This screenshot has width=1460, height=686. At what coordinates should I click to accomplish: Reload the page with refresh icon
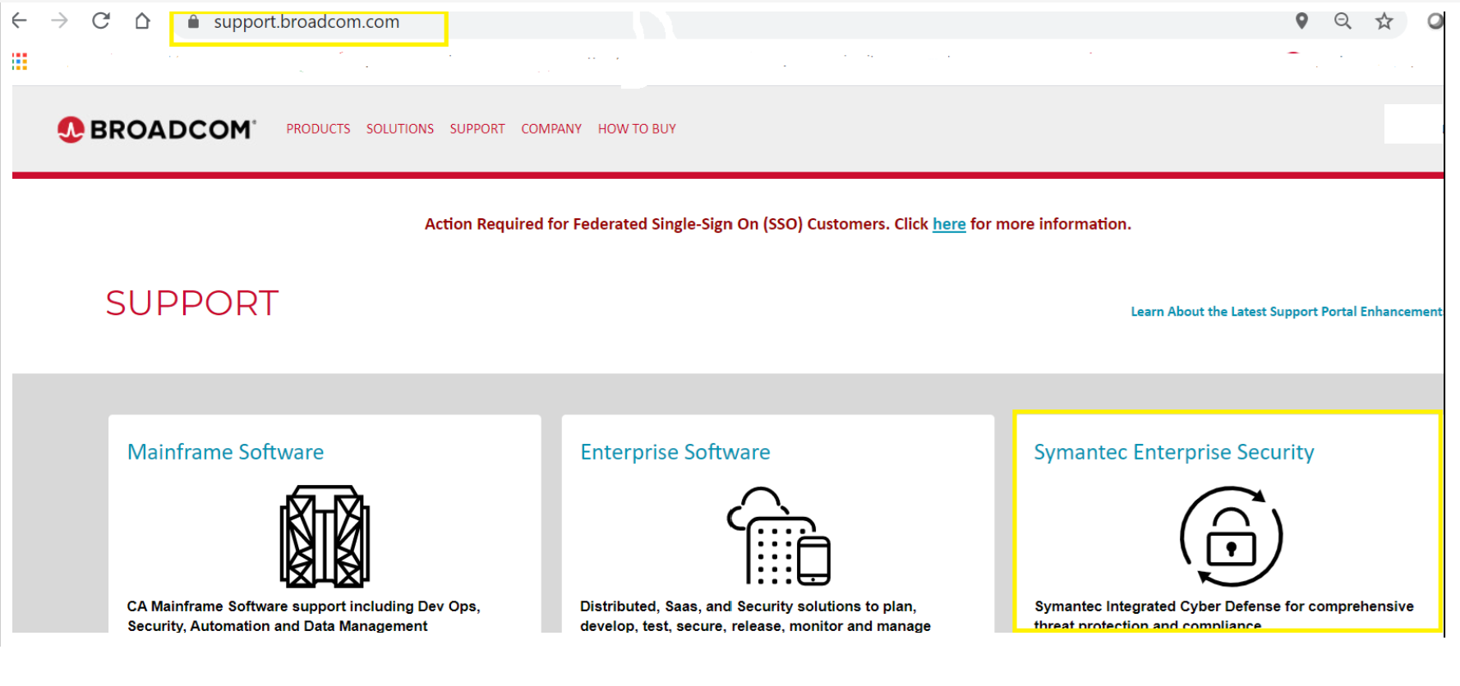point(101,21)
